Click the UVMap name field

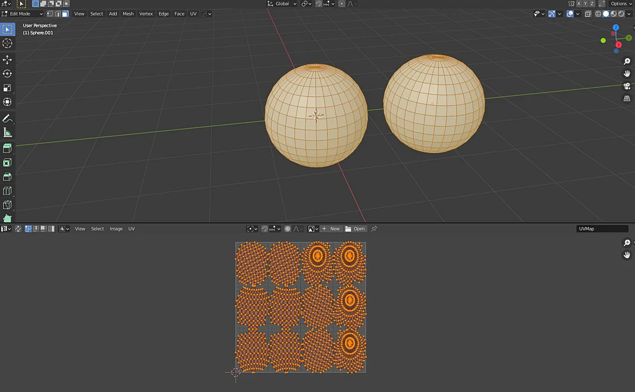(602, 229)
